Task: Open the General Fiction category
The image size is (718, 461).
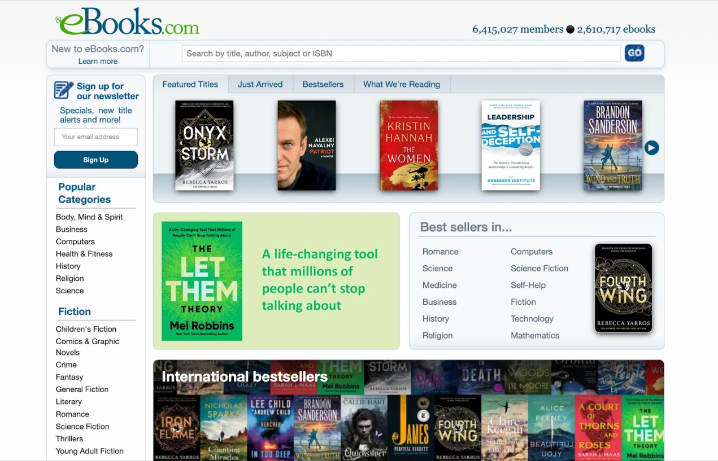Action: pos(82,389)
